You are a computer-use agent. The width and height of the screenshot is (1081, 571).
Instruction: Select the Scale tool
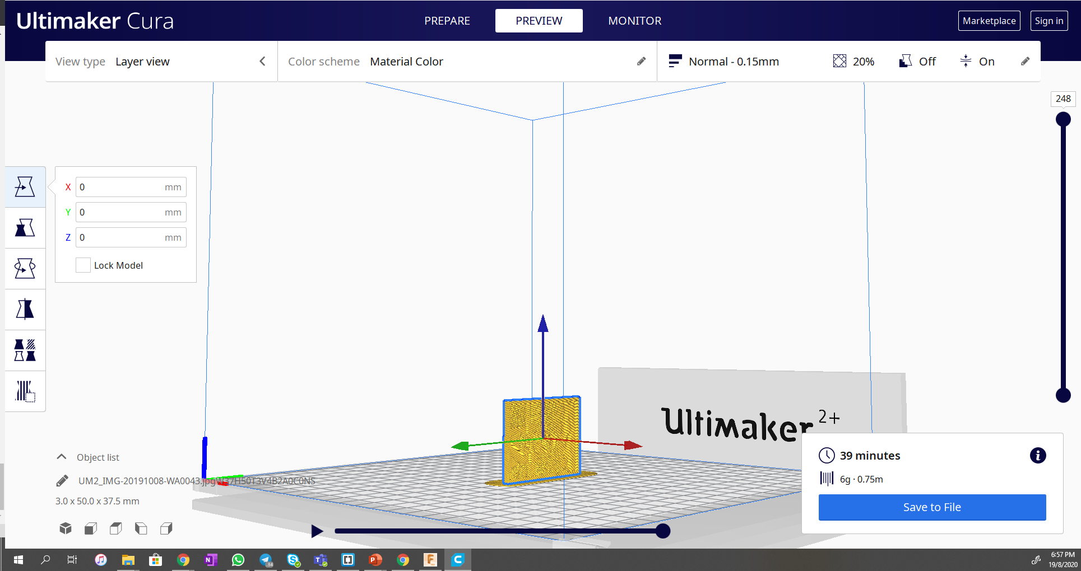pos(25,228)
